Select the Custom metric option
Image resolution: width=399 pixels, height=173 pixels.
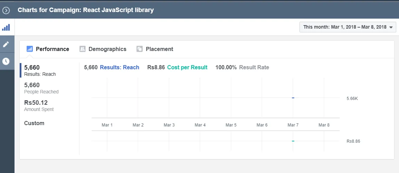34,123
